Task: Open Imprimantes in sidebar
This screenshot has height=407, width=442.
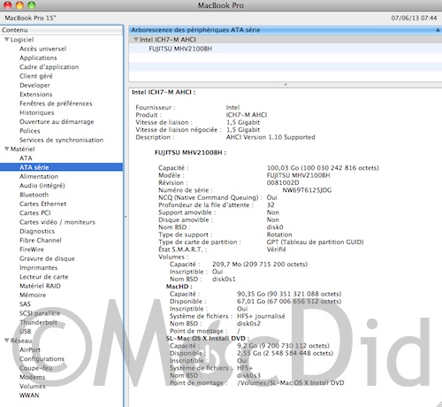Action: click(38, 268)
